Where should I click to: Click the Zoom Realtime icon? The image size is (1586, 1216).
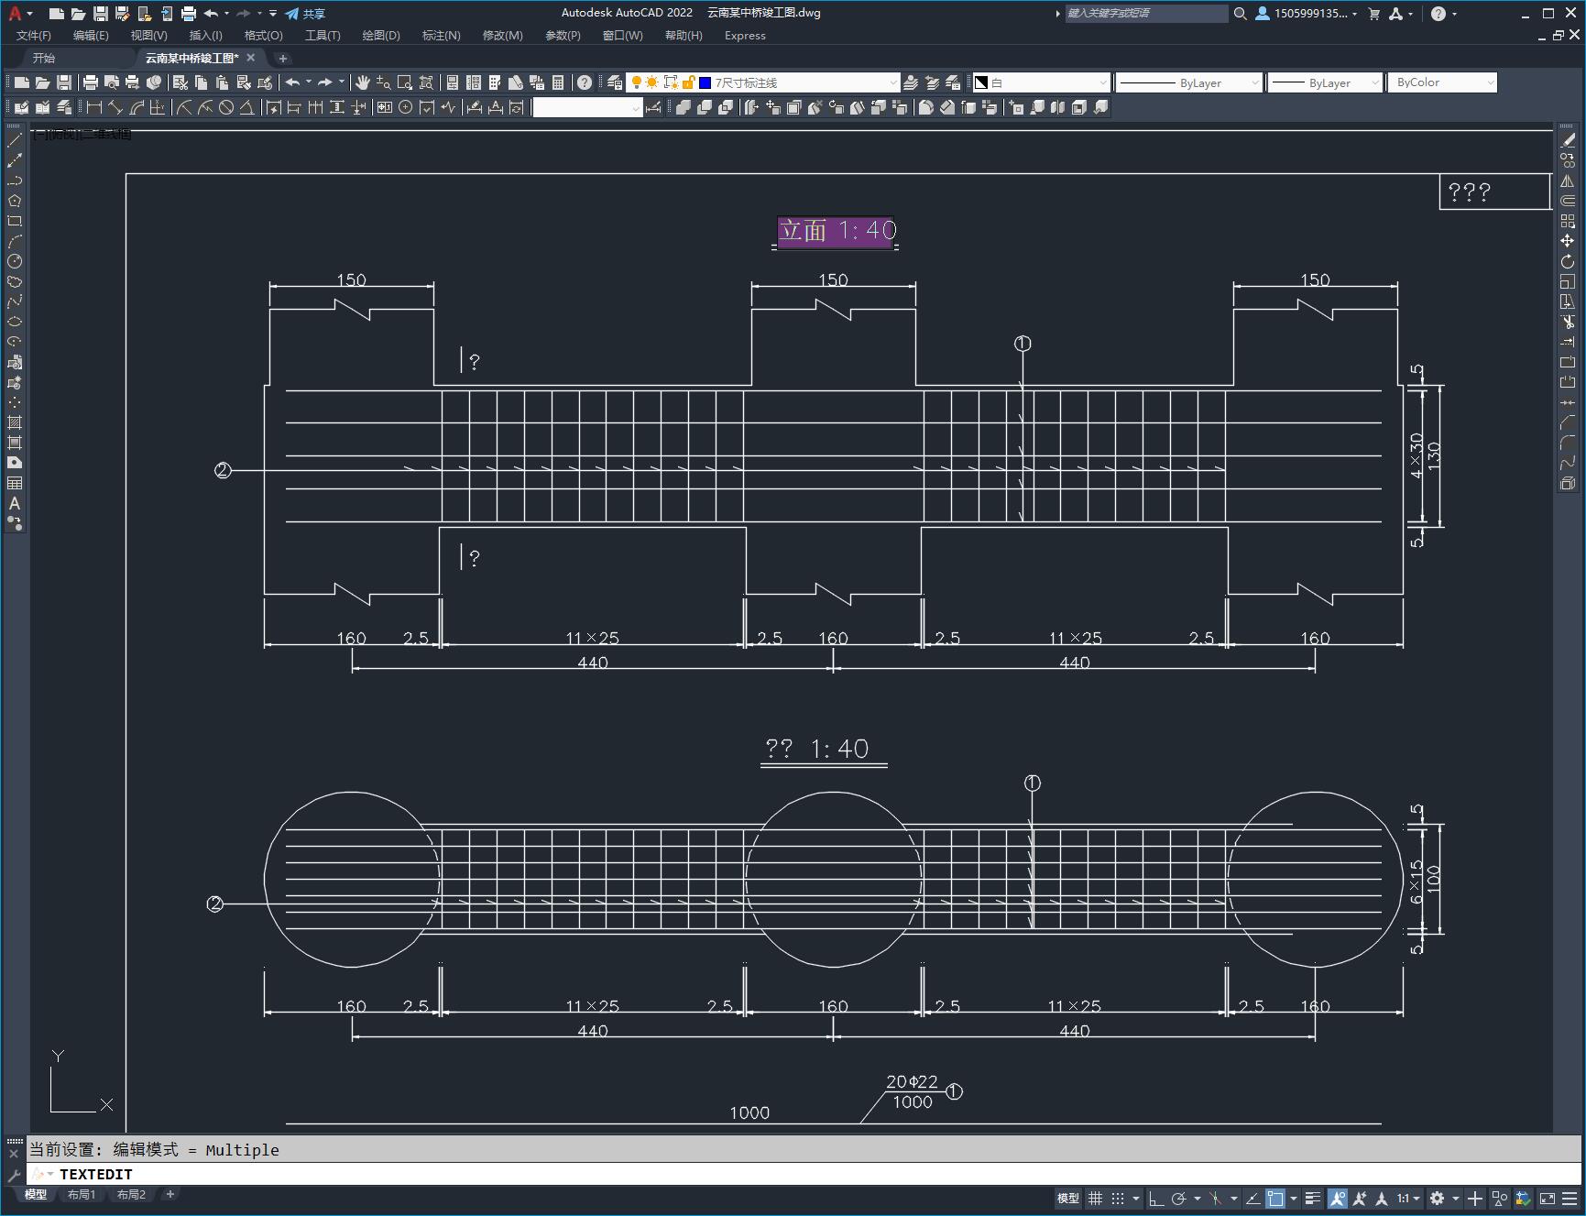tap(383, 82)
